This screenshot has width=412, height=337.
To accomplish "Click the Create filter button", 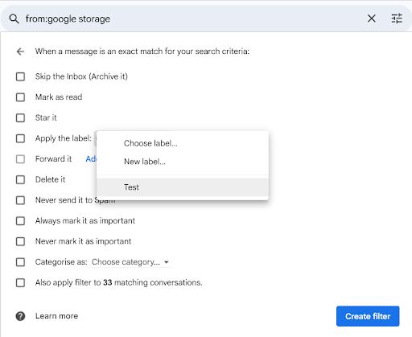I will click(368, 316).
